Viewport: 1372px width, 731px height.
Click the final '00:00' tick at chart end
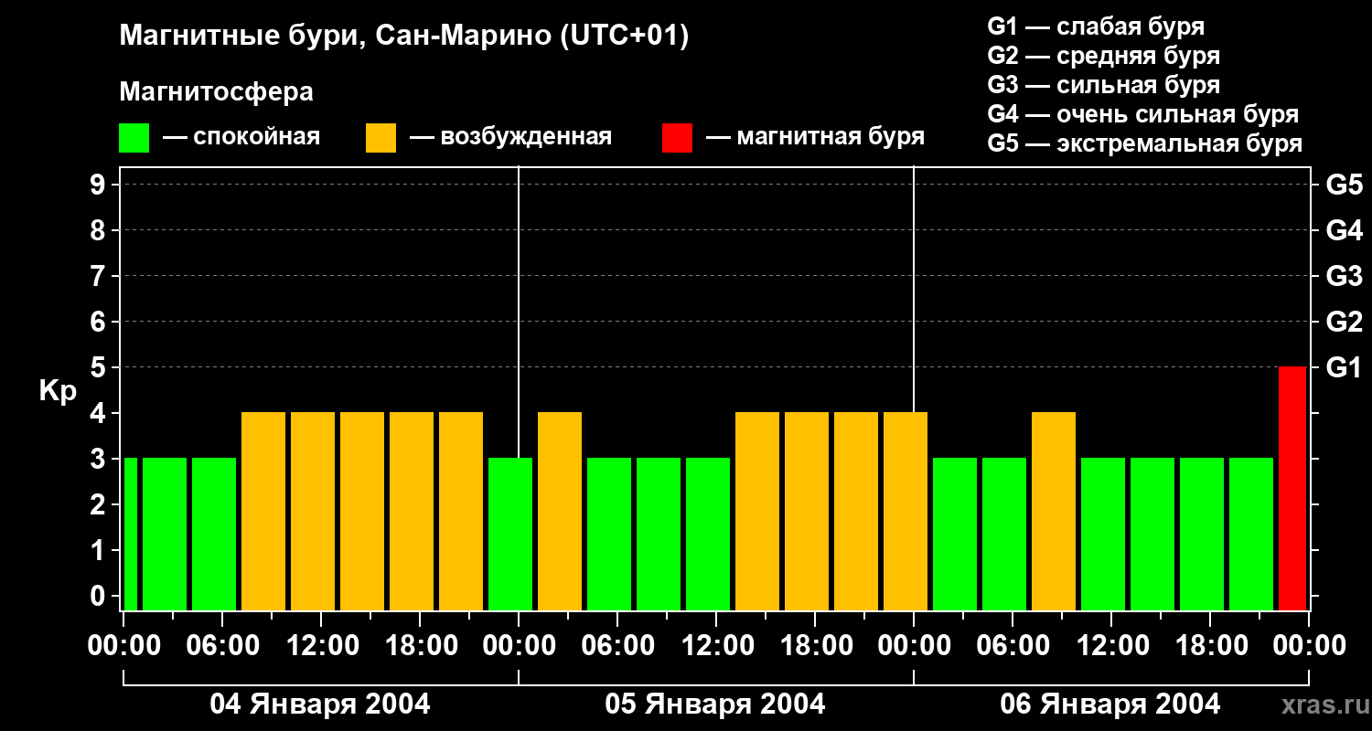tap(1309, 646)
